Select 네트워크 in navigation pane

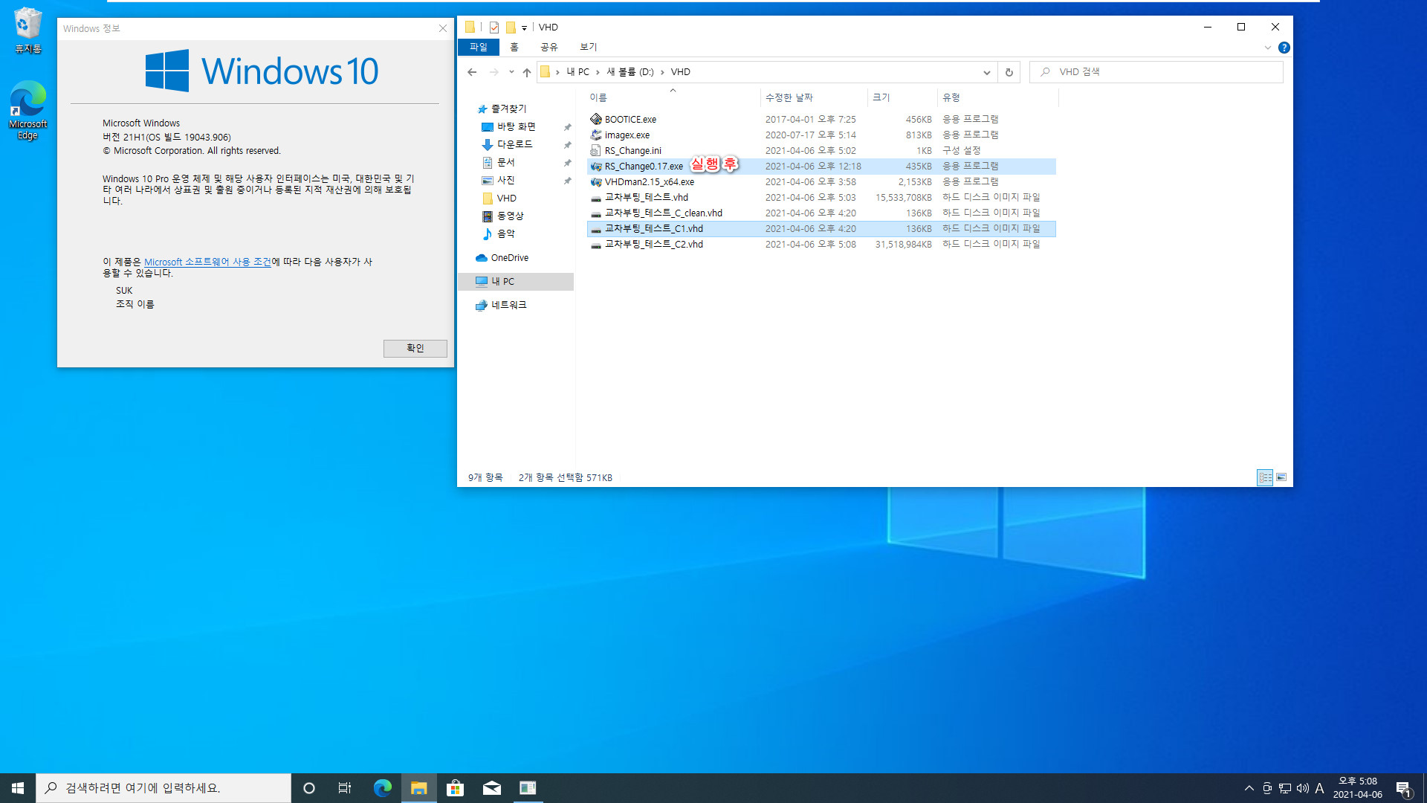point(508,306)
